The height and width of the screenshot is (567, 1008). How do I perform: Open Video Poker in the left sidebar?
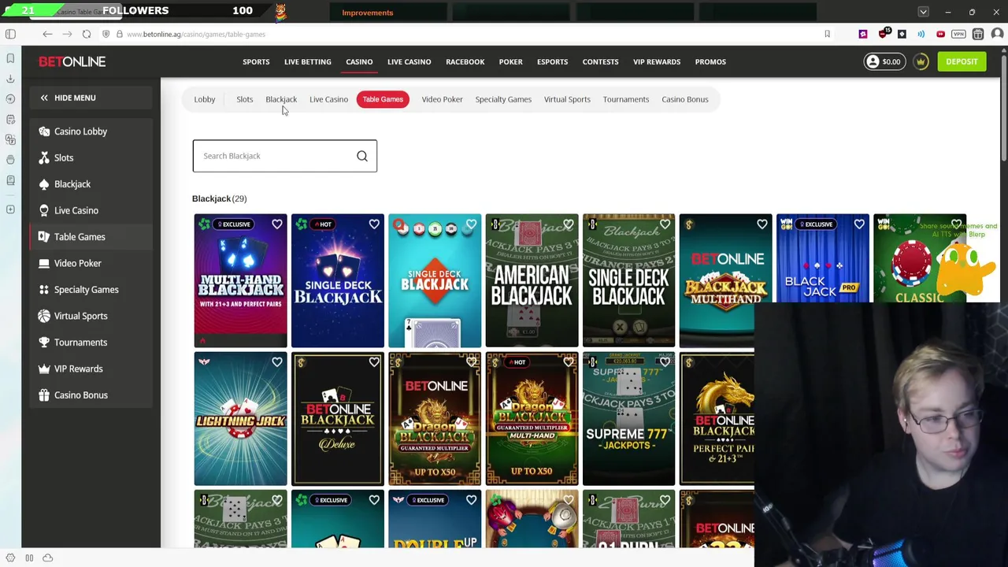(x=91, y=263)
